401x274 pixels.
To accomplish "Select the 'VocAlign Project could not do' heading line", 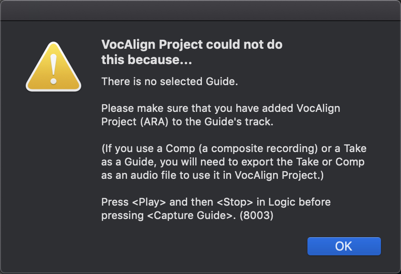I will click(192, 44).
